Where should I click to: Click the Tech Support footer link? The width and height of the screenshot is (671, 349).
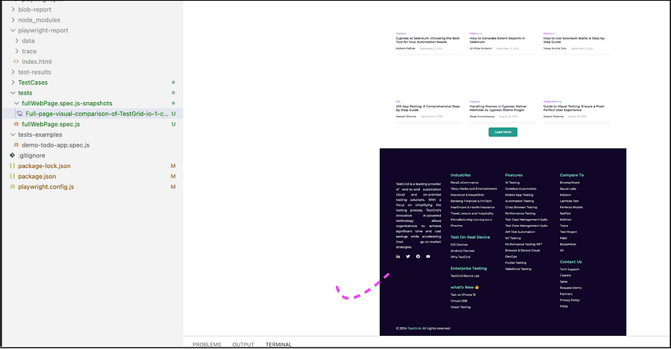coord(570,269)
